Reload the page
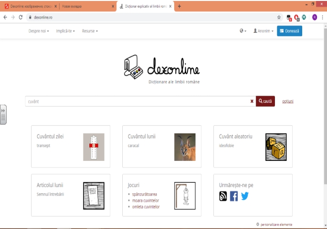The height and width of the screenshot is (229, 327). coord(21,17)
